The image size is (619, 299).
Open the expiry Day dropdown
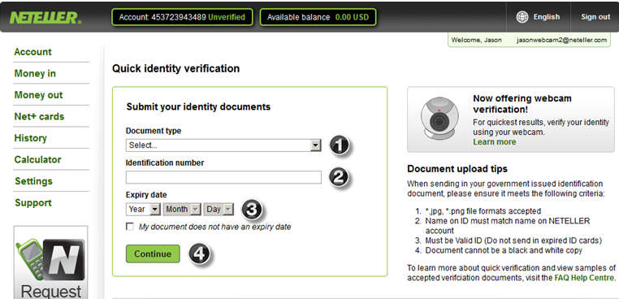pyautogui.click(x=219, y=210)
